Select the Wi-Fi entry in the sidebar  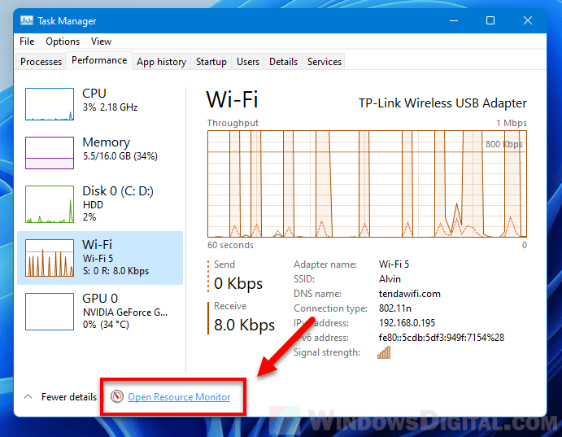coord(100,257)
